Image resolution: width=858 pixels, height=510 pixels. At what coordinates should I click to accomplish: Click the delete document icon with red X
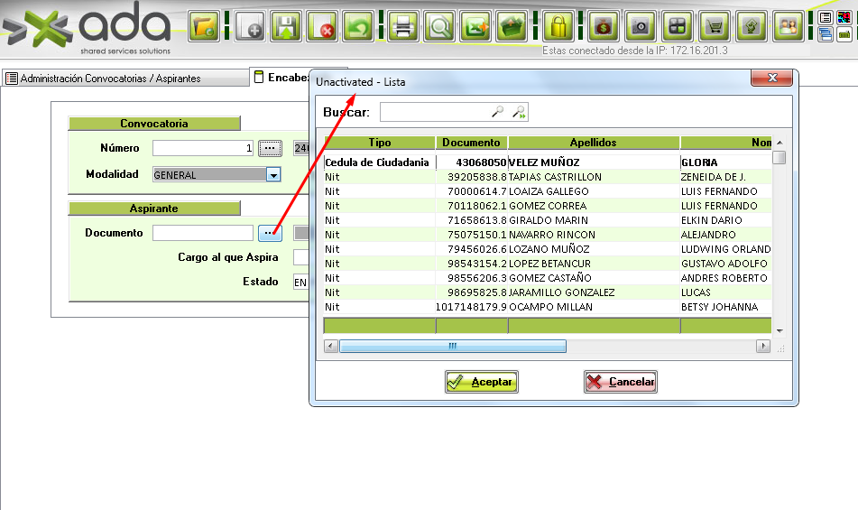click(322, 26)
